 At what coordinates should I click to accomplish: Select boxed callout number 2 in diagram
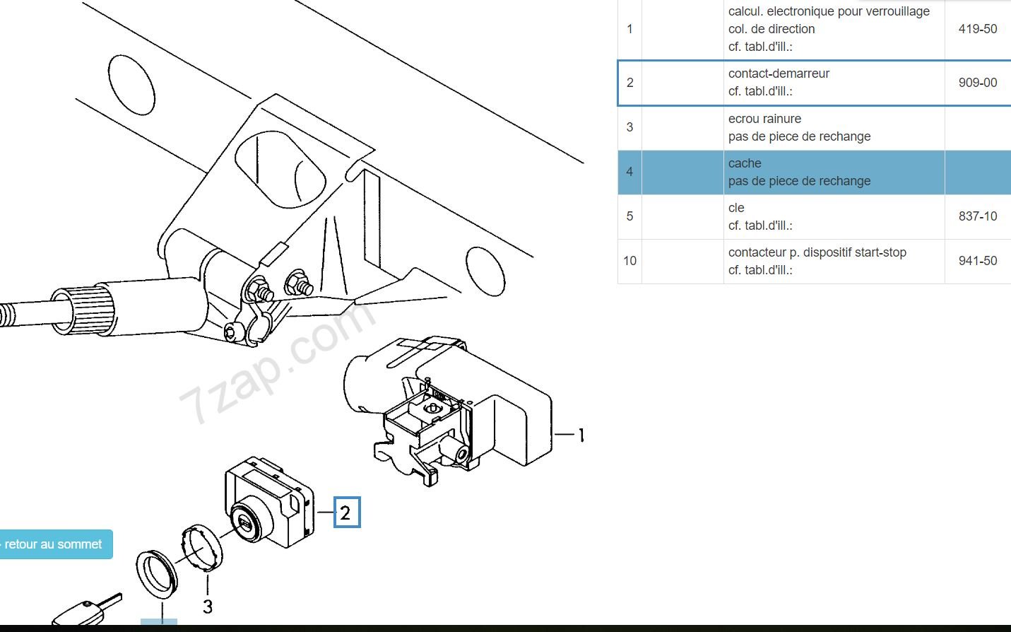coord(345,513)
